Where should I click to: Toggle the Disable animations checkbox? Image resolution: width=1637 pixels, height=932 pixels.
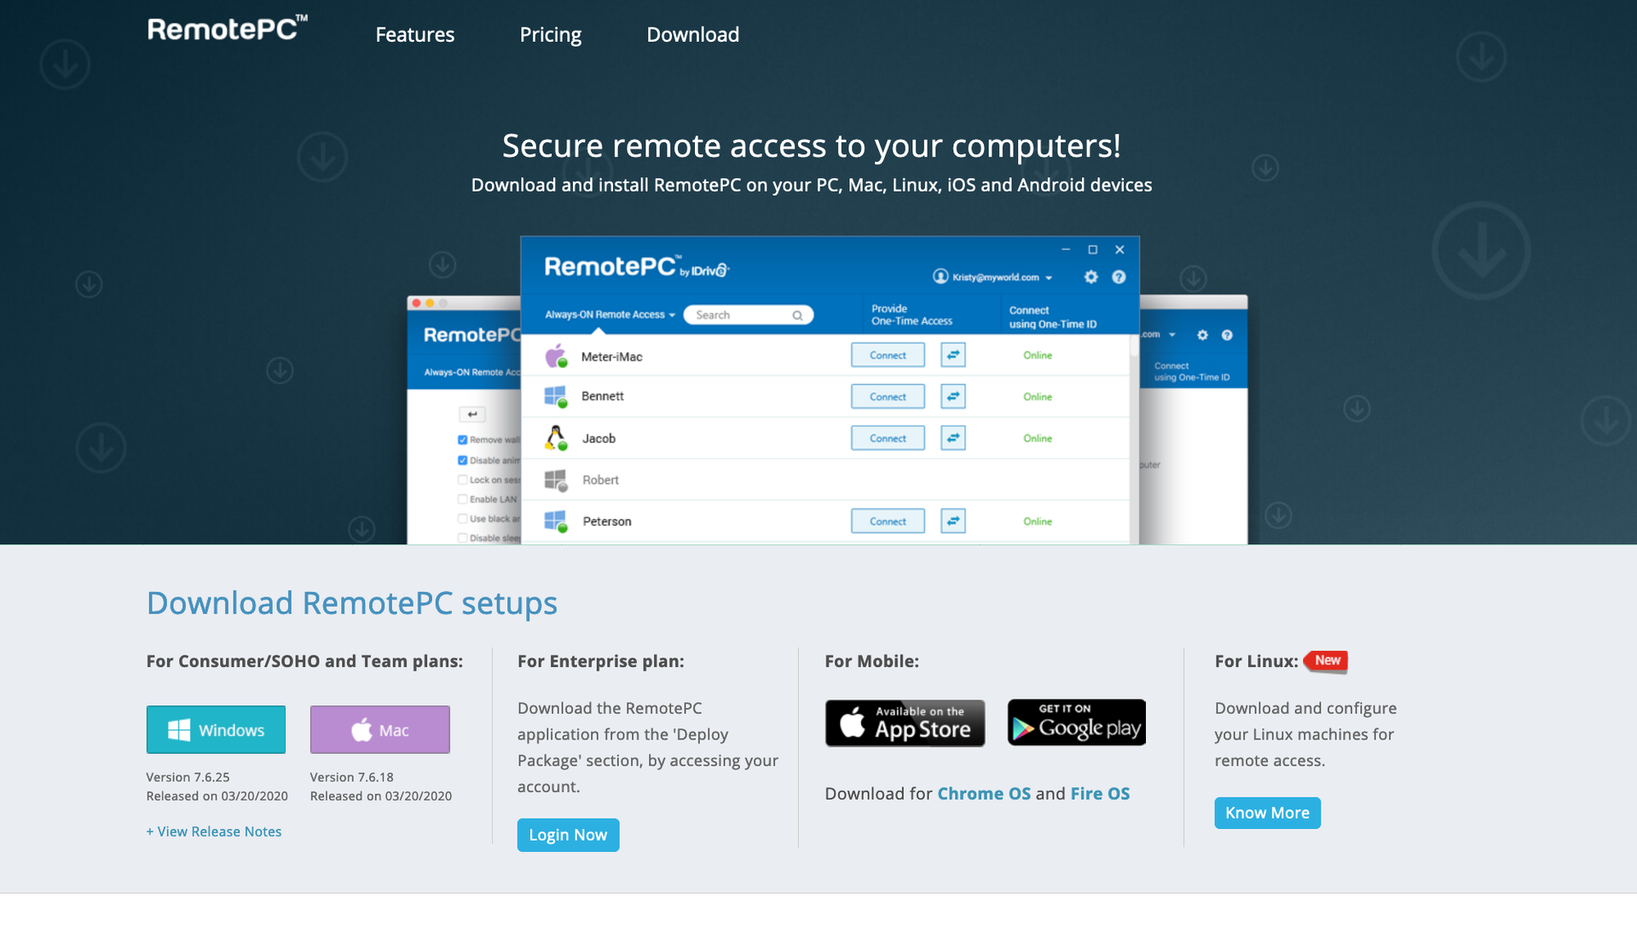[x=463, y=458]
